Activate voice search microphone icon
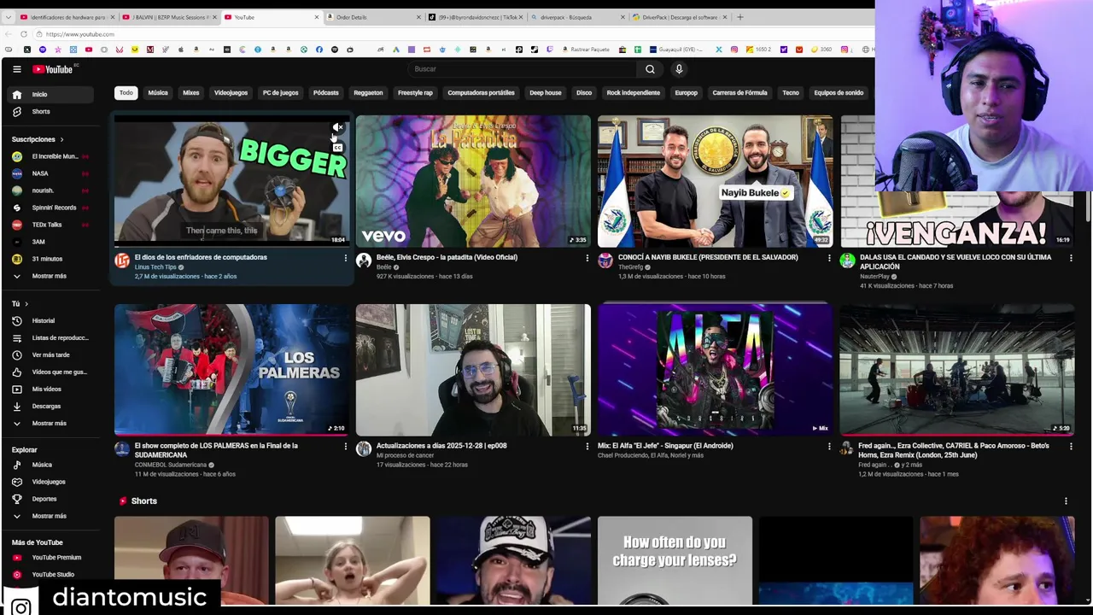1093x615 pixels. click(x=679, y=69)
